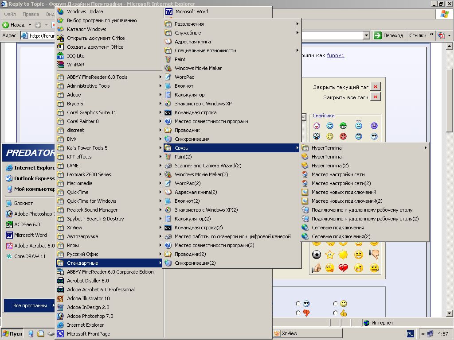This screenshot has width=454, height=340.
Task: Open the Игры programs folder
Action: pyautogui.click(x=109, y=245)
